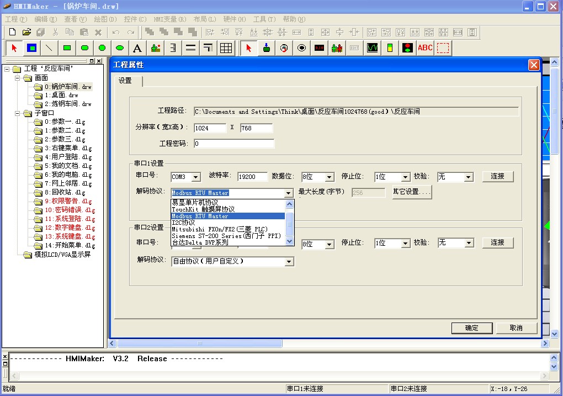This screenshot has height=396, width=563.
Task: Choose 易显单片机协议 from protocol list
Action: pos(227,203)
